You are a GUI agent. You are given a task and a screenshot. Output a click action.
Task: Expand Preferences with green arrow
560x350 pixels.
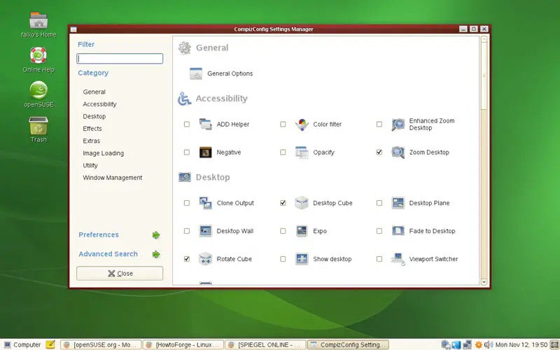[x=156, y=235]
